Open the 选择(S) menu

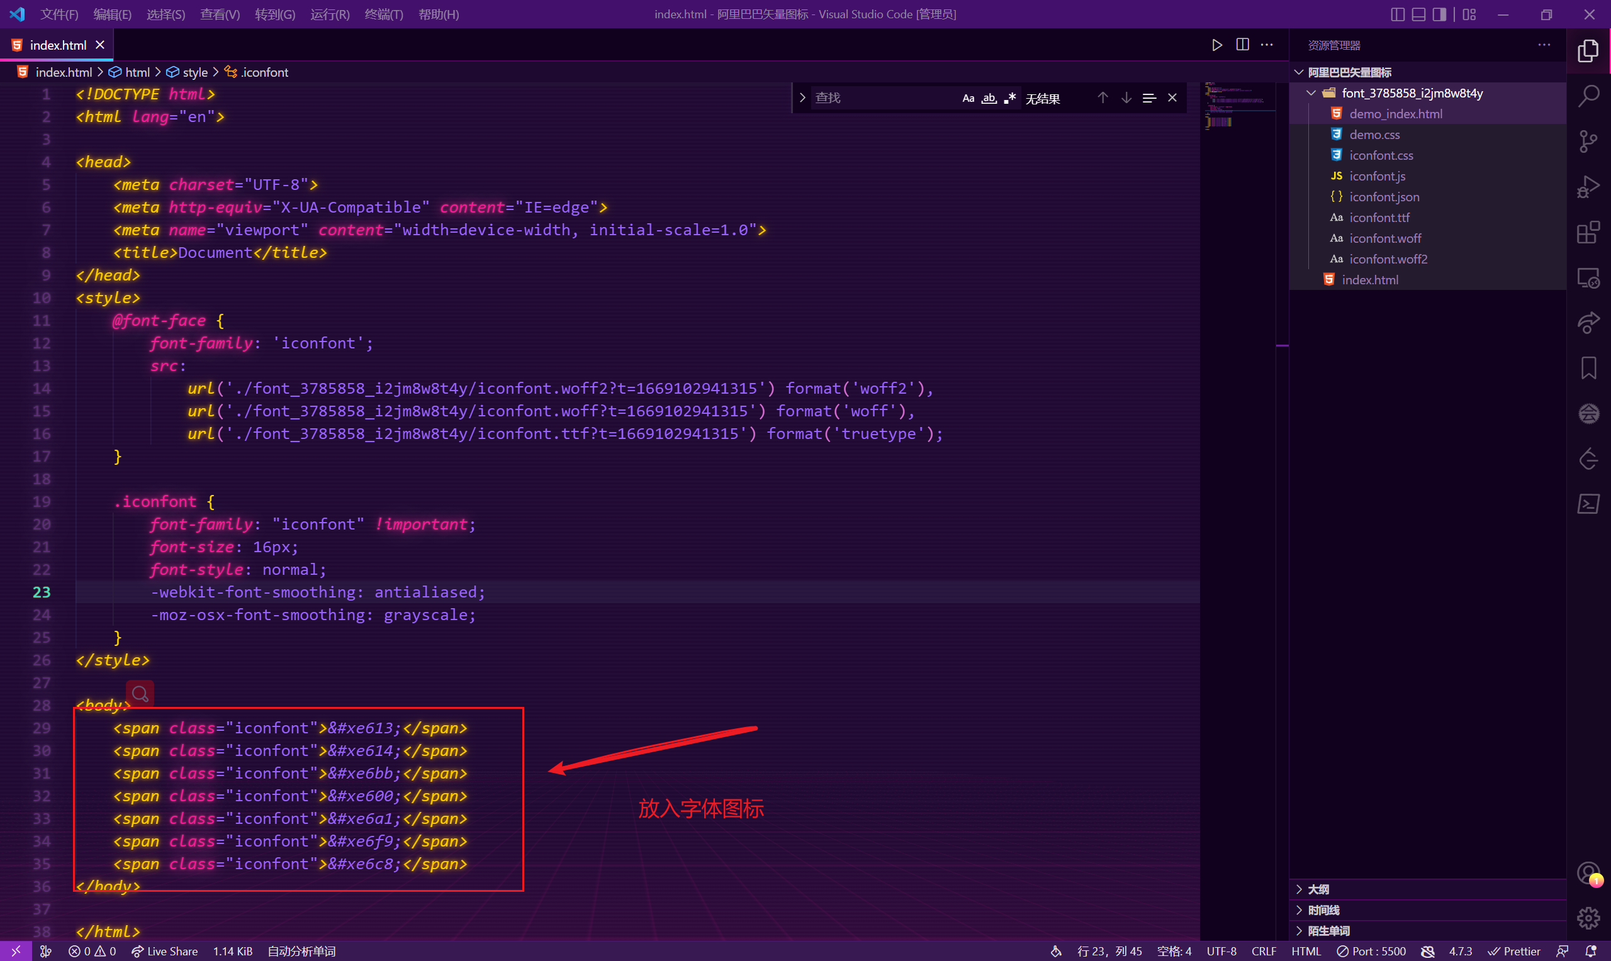click(x=166, y=14)
